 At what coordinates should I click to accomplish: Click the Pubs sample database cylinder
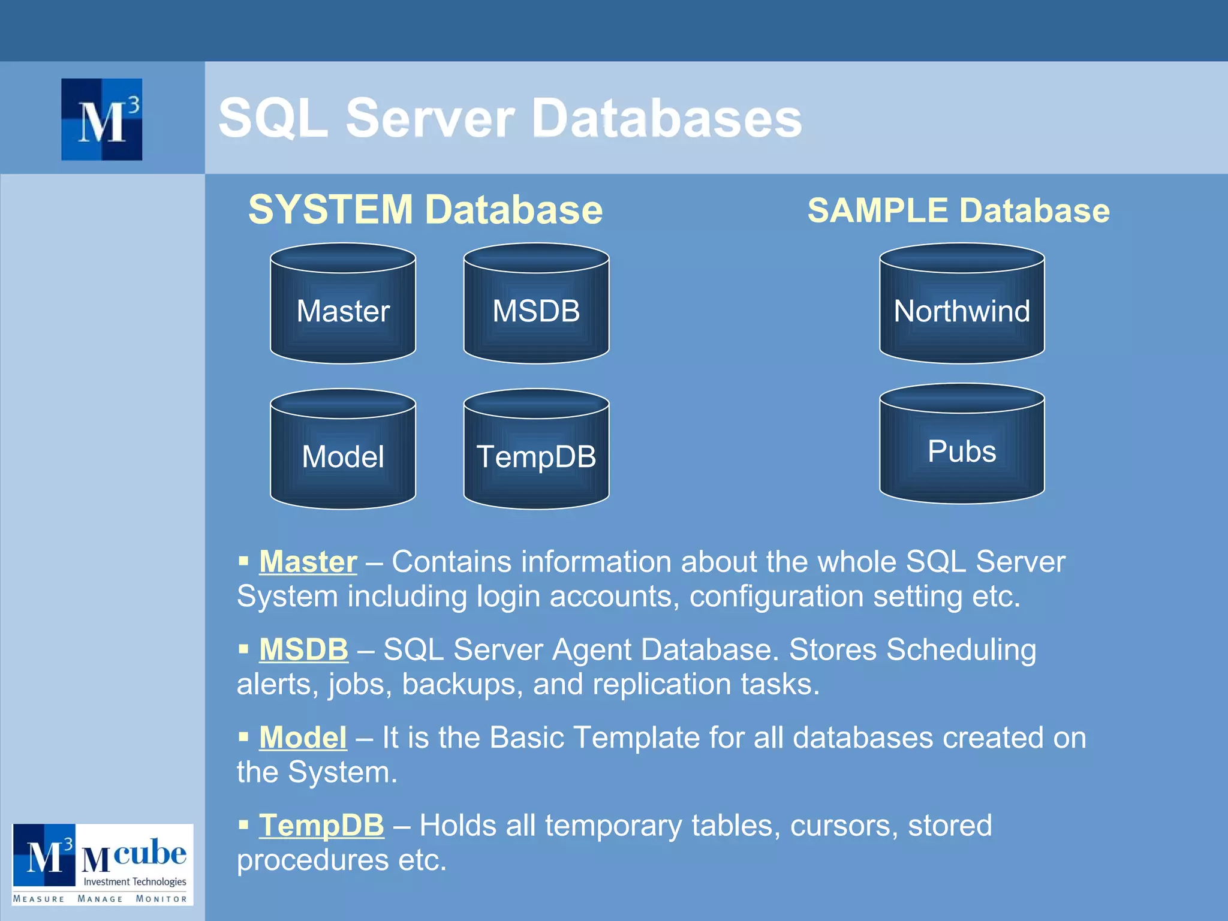point(962,444)
